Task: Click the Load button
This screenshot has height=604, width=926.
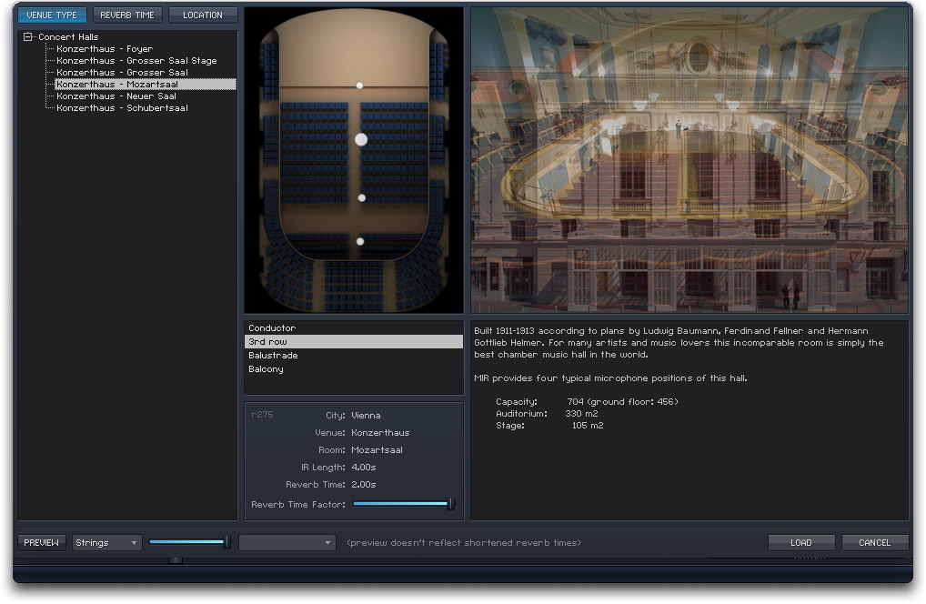Action: point(801,542)
